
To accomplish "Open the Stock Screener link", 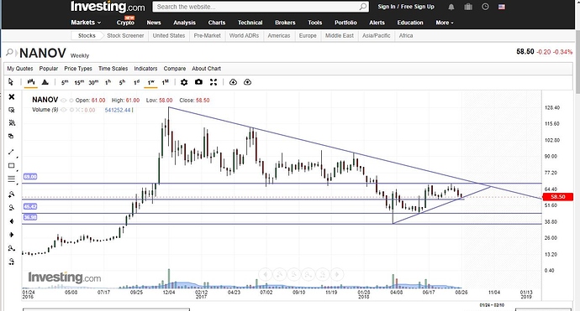I will click(x=125, y=36).
